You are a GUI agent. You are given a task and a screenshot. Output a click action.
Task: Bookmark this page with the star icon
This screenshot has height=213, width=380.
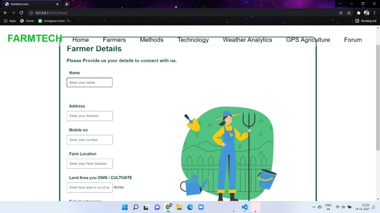point(349,13)
